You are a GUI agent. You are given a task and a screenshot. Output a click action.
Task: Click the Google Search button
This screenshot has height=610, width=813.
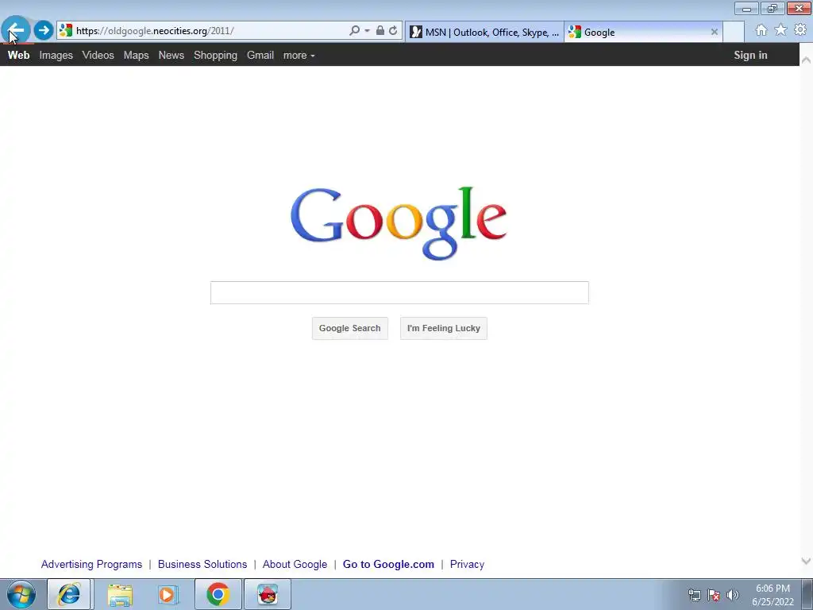pyautogui.click(x=350, y=328)
